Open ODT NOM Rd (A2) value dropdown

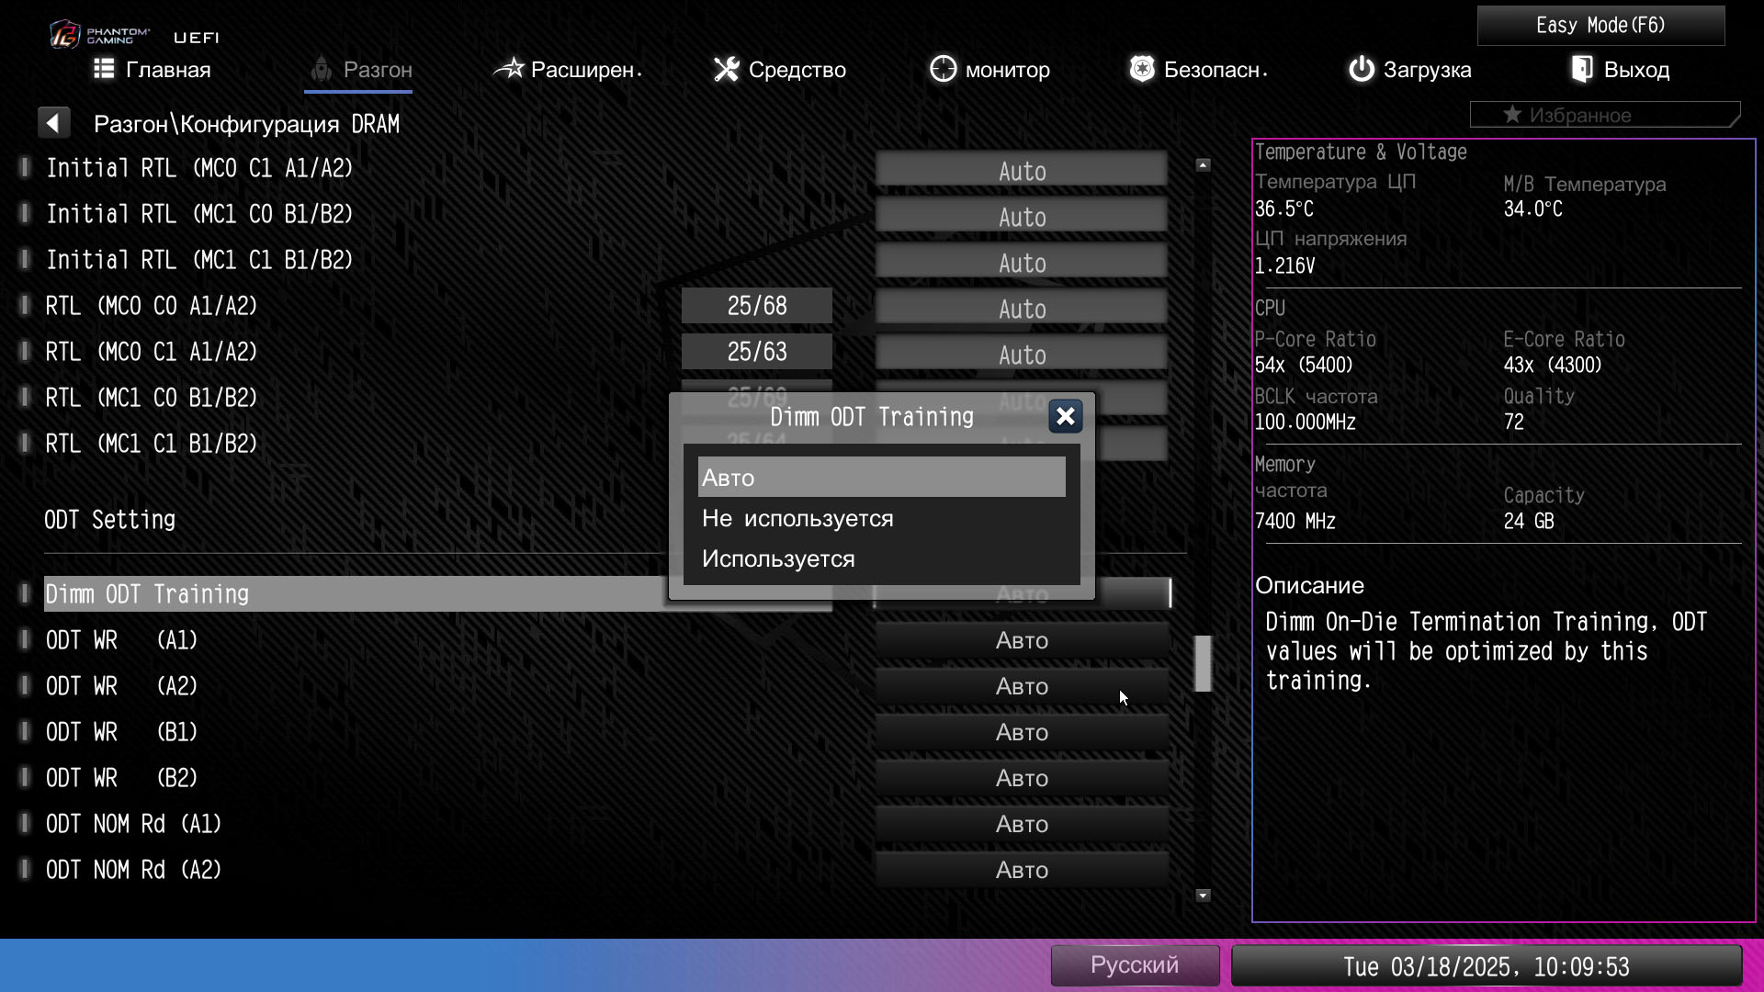click(1022, 871)
